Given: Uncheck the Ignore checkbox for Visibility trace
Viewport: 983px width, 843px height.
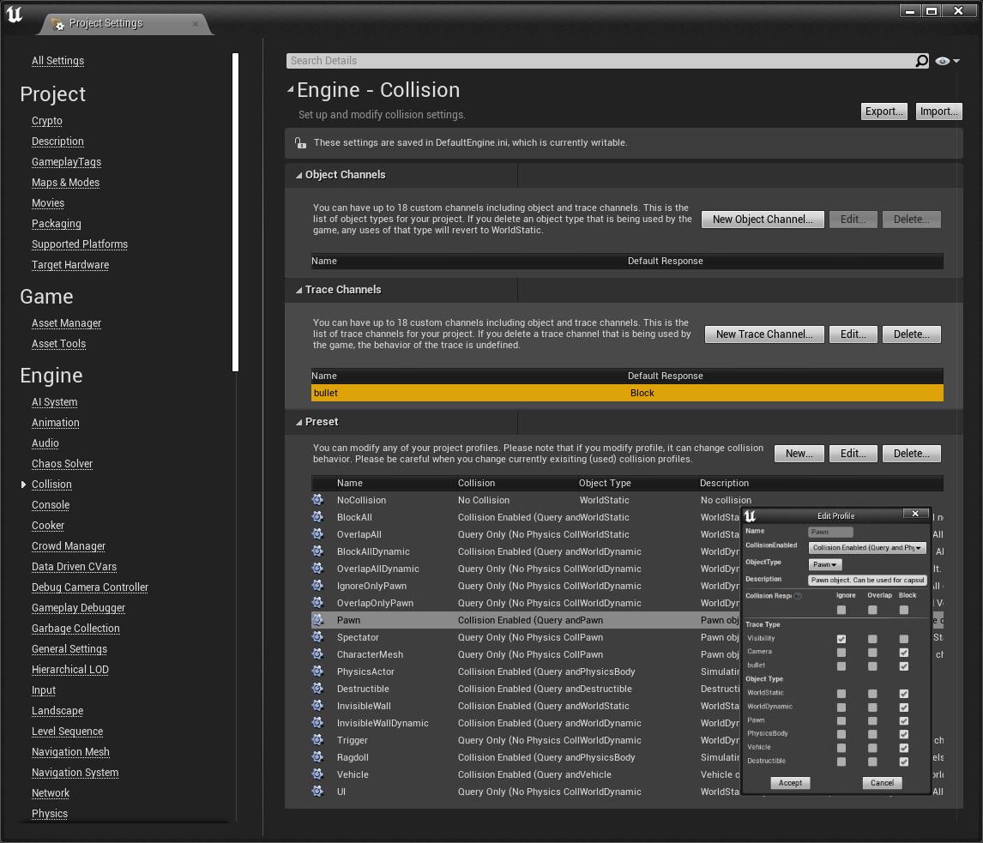Looking at the screenshot, I should tap(841, 639).
